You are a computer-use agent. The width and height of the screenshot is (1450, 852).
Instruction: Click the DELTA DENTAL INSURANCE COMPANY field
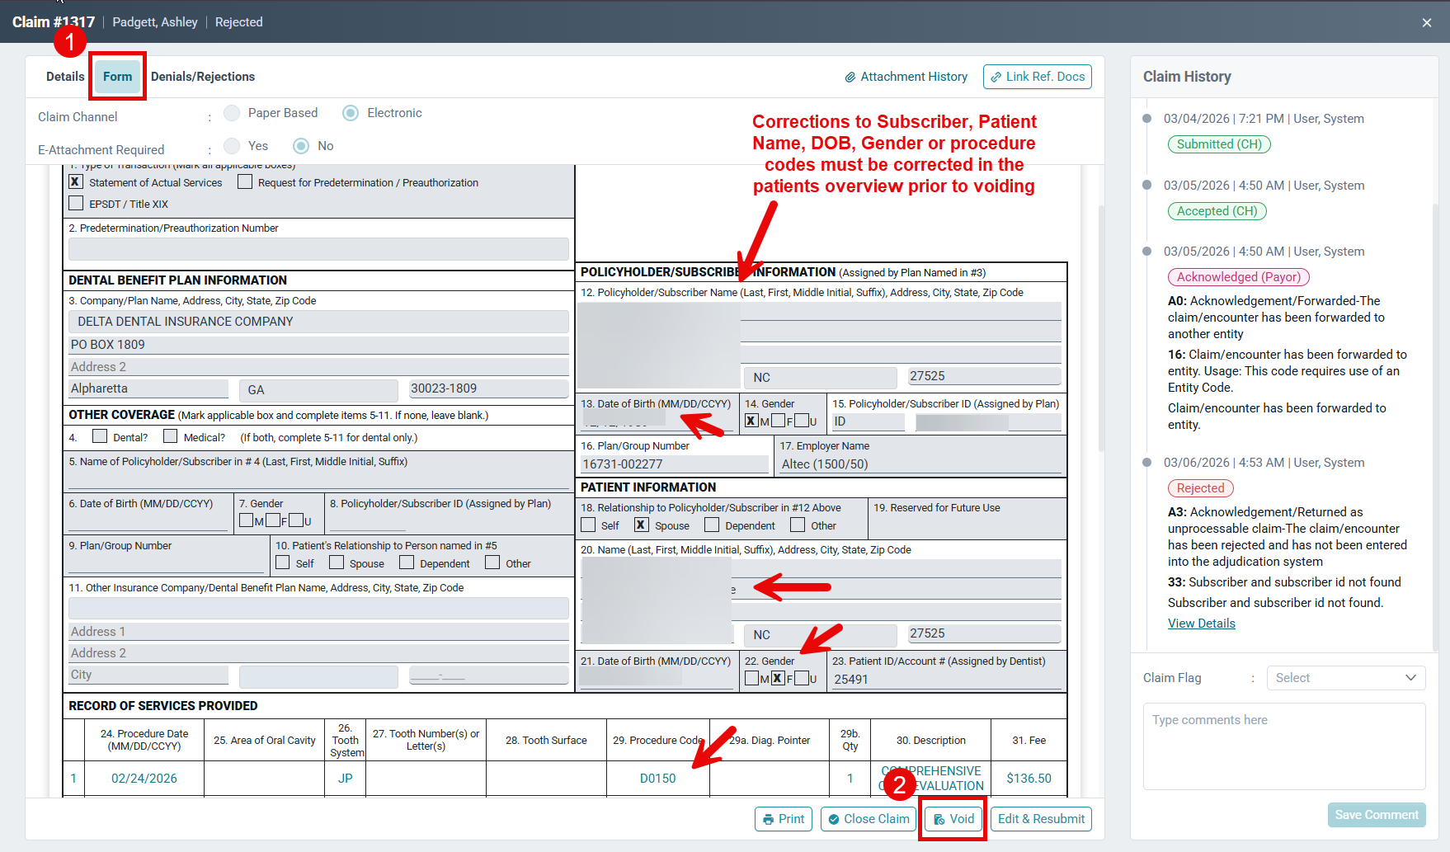pyautogui.click(x=318, y=322)
